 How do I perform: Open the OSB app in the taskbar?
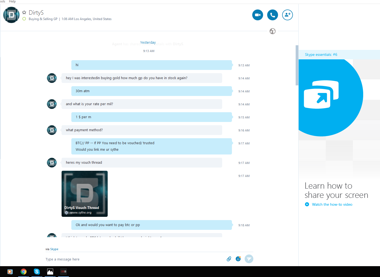click(x=63, y=272)
